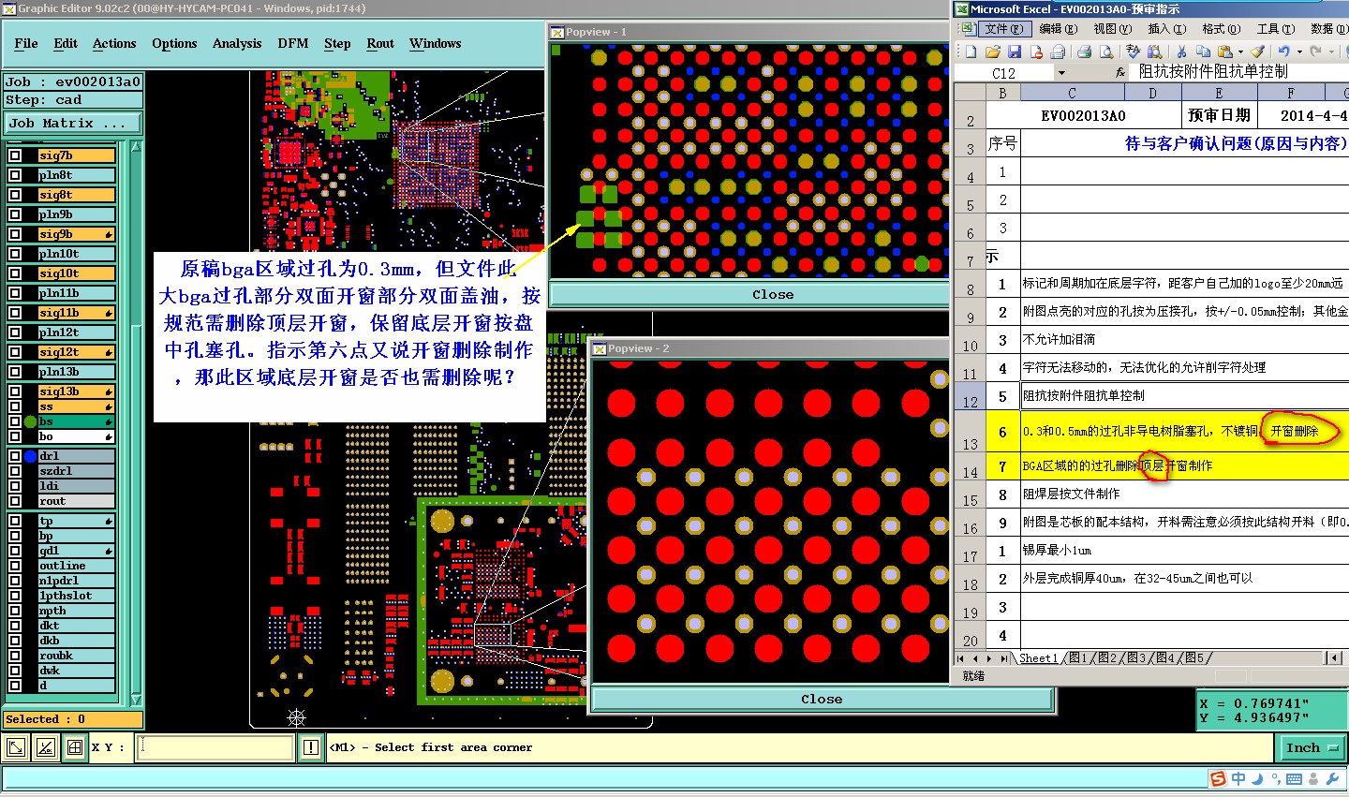Toggle the Chinese 中 input mode icon
Image resolution: width=1349 pixels, height=797 pixels.
tap(1238, 778)
